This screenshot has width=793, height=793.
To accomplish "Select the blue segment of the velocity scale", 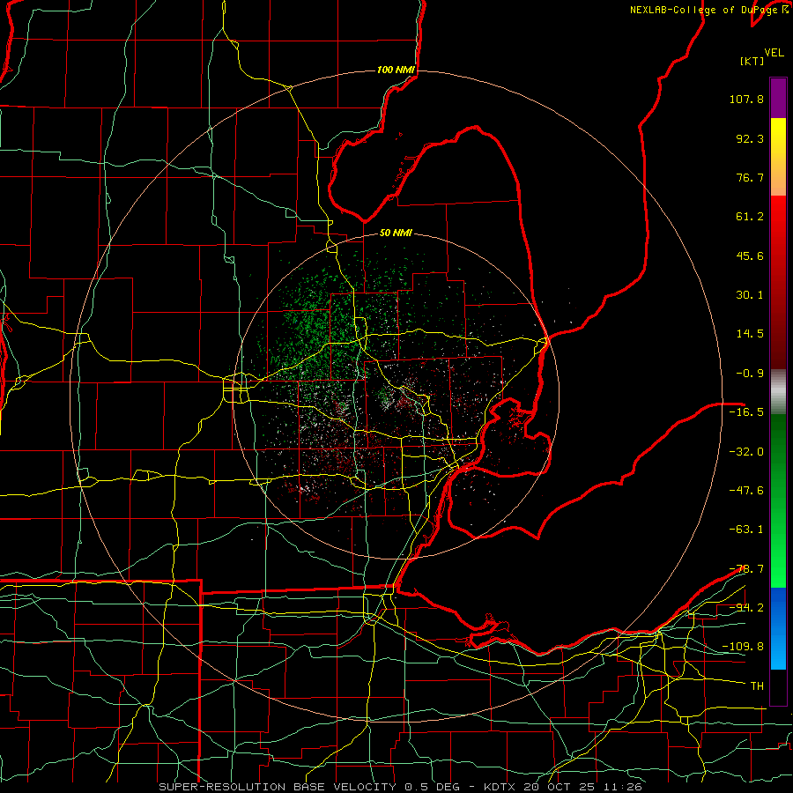I will 778,628.
